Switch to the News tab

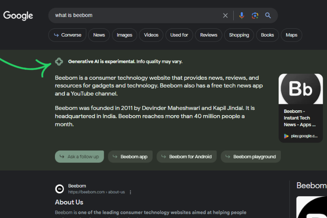tap(99, 35)
